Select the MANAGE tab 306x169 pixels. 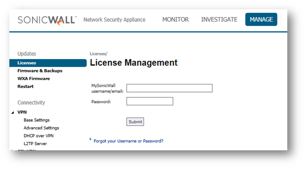261,19
